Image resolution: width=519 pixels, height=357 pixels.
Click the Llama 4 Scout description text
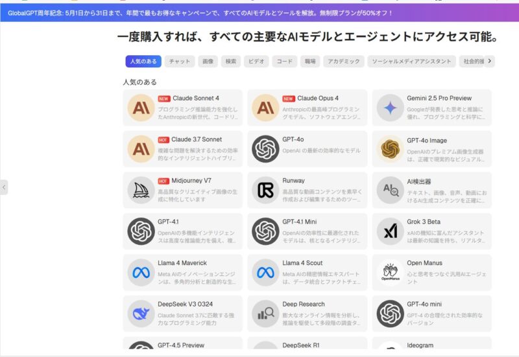[321, 278]
